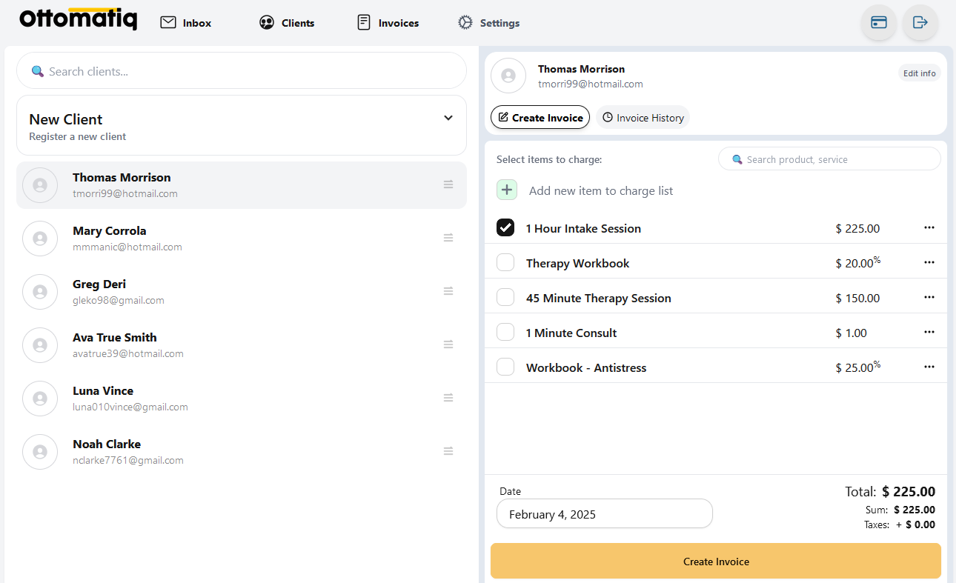Click the Ottomatiq logo

79,19
